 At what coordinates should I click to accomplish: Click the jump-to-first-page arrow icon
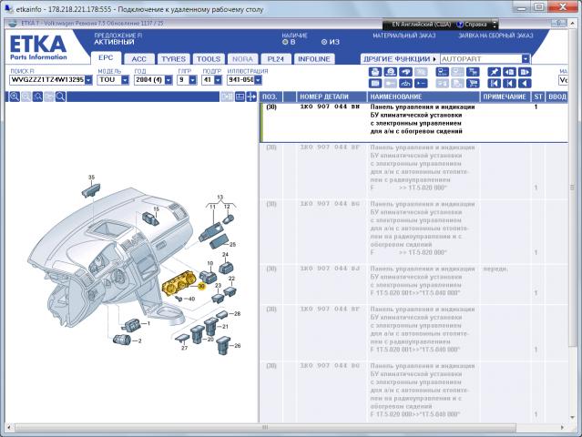point(494,84)
